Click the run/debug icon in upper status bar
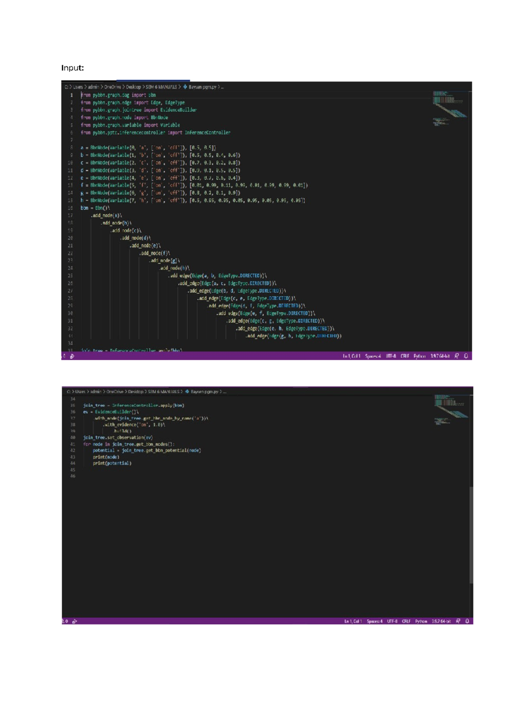507x717 pixels. coord(72,356)
